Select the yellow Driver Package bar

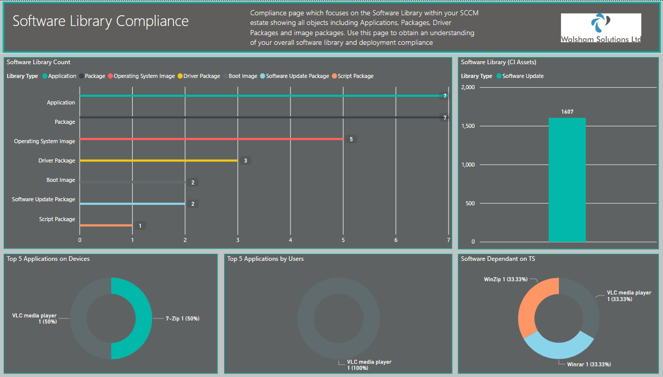click(x=159, y=160)
